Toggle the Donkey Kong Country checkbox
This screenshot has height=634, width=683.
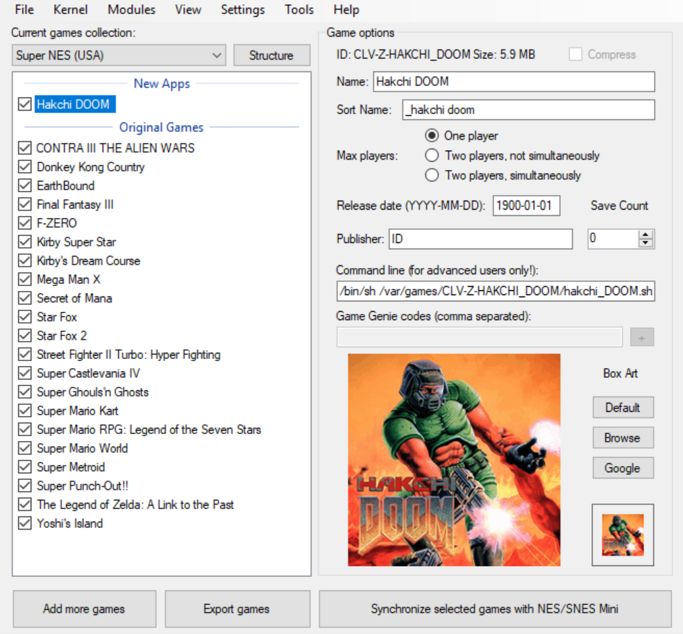[x=25, y=167]
